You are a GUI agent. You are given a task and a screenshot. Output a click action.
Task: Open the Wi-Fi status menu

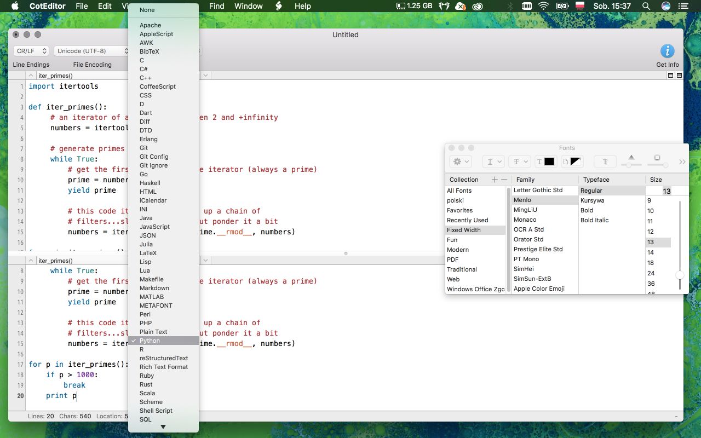tap(543, 6)
